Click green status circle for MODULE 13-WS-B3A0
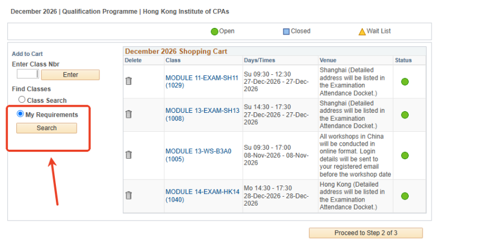 point(405,155)
